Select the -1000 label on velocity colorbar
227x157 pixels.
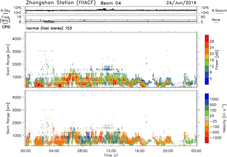click(x=215, y=138)
